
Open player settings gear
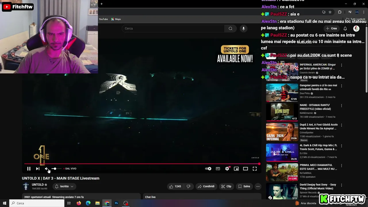[227, 169]
